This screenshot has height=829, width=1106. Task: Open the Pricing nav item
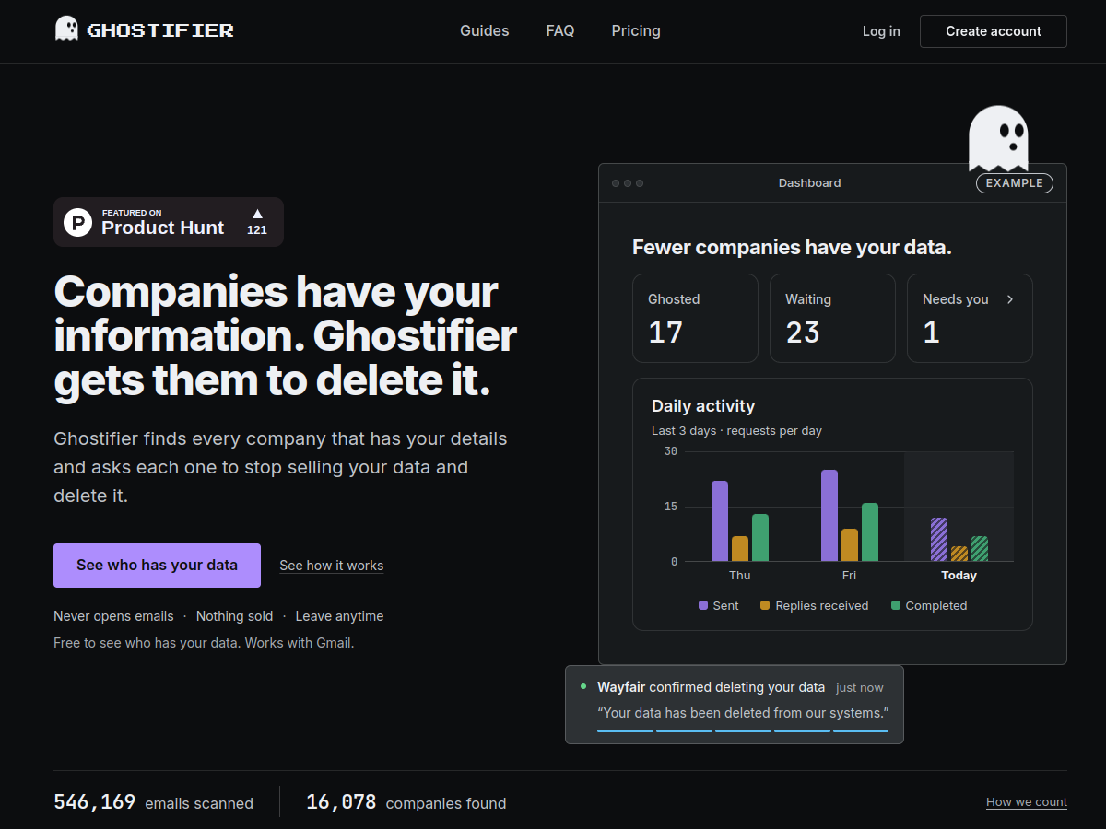point(636,30)
